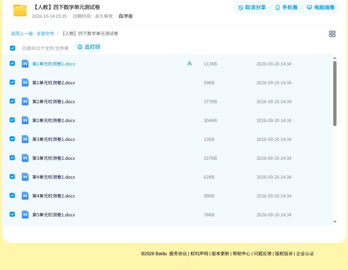Open file 第4单元检测卷1.docx
This screenshot has height=270, width=348.
pyautogui.click(x=54, y=177)
